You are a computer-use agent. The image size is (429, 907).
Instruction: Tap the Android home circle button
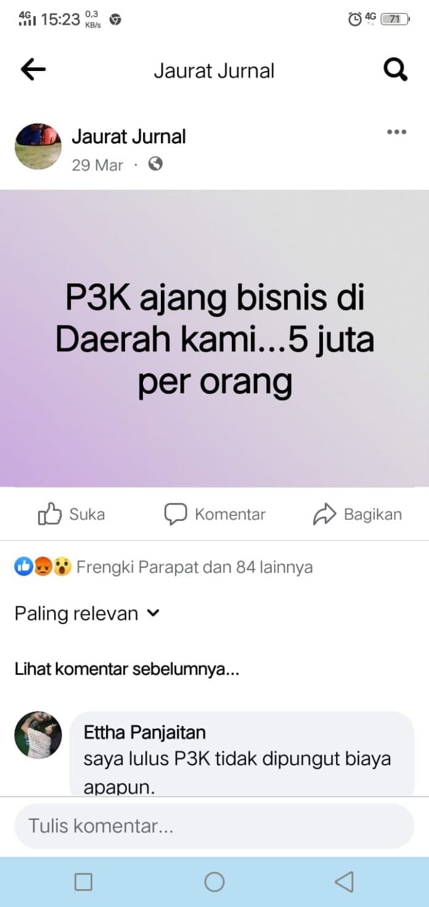(214, 882)
